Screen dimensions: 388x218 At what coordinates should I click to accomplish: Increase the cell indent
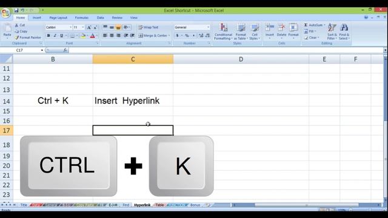(132, 36)
